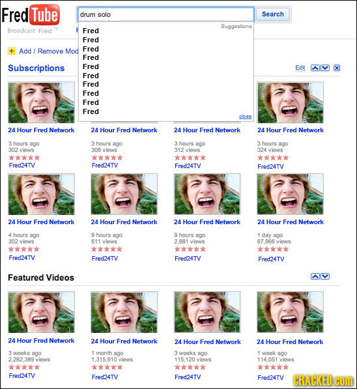
Task: Rate the 2,881 views video using stars
Action: coord(190,249)
